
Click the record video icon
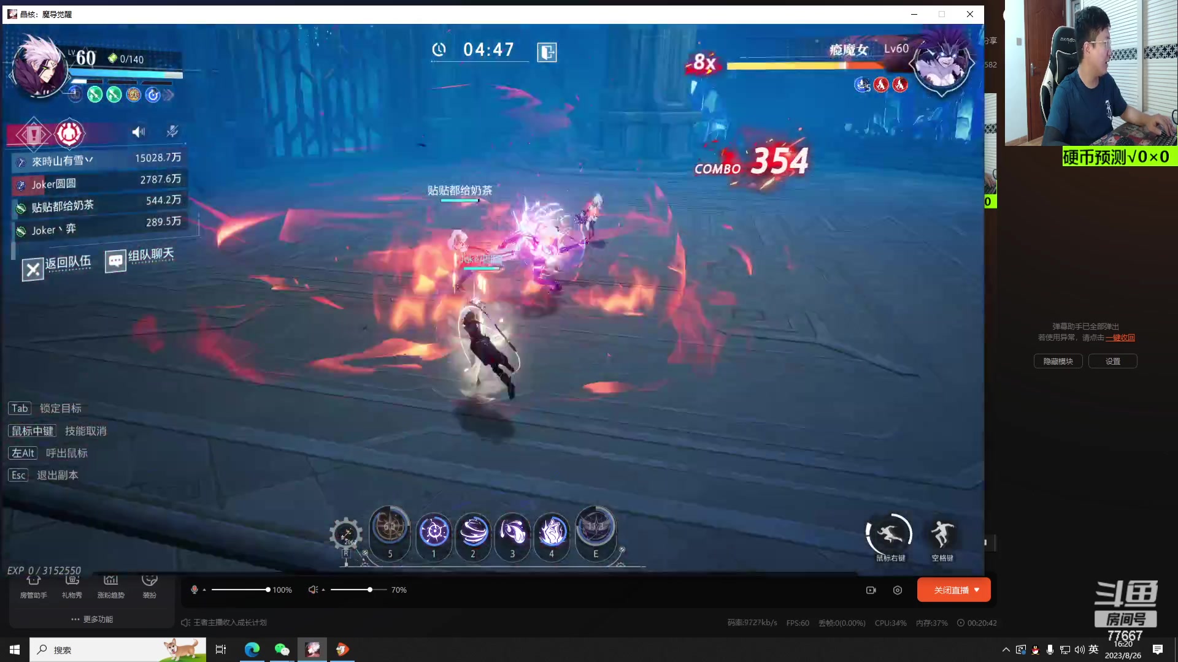click(871, 590)
